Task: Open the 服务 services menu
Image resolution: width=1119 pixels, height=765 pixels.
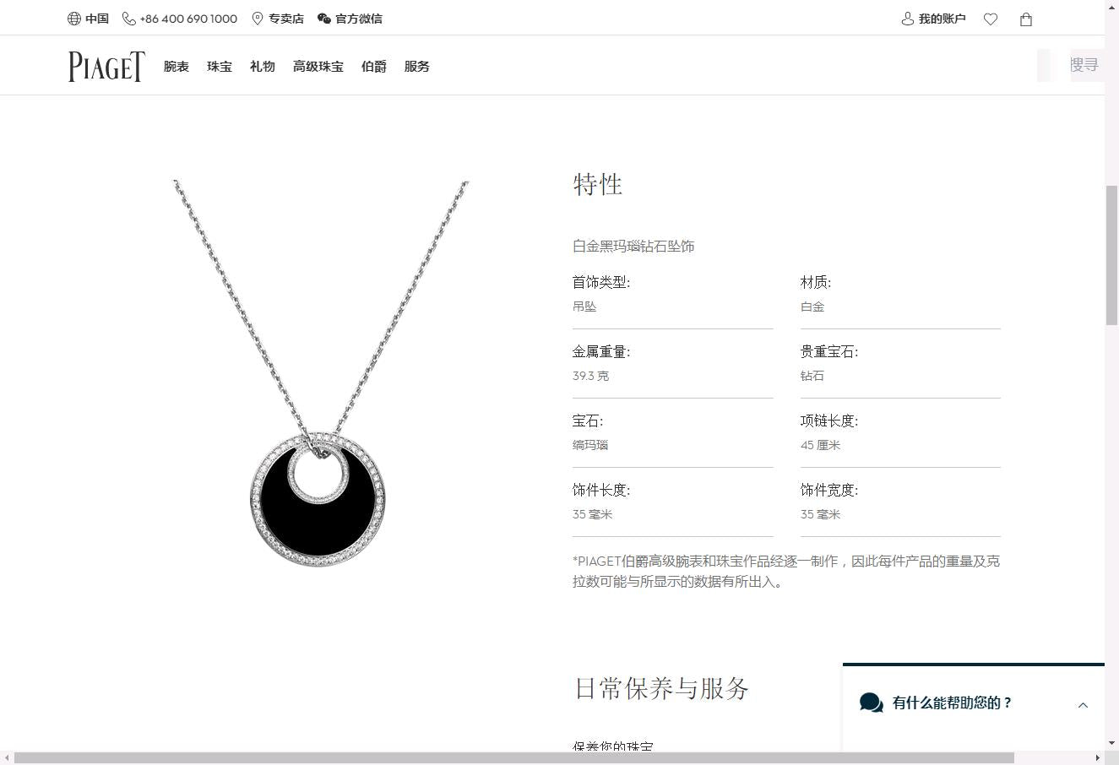Action: 416,67
